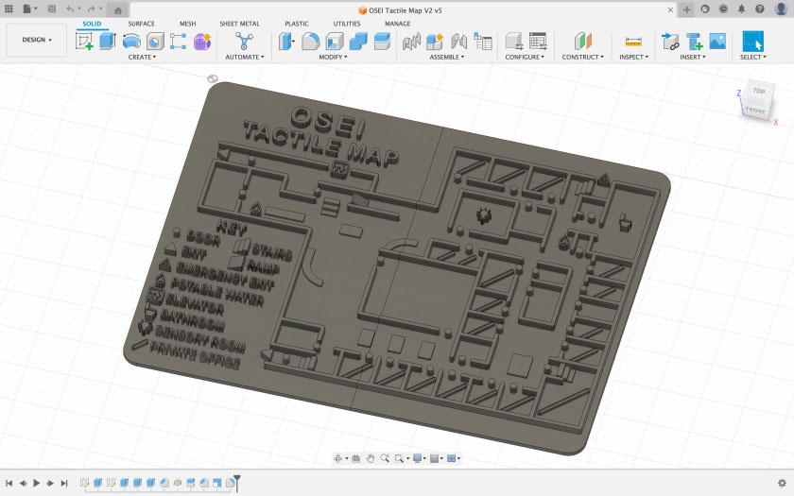Select the Hole tool icon
794x496 pixels.
[x=154, y=42]
